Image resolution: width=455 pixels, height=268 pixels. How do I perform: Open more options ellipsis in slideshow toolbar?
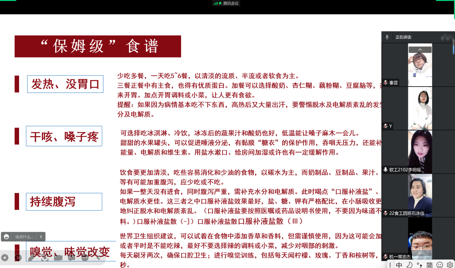pos(85,258)
